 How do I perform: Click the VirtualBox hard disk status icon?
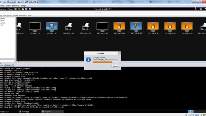point(186,115)
